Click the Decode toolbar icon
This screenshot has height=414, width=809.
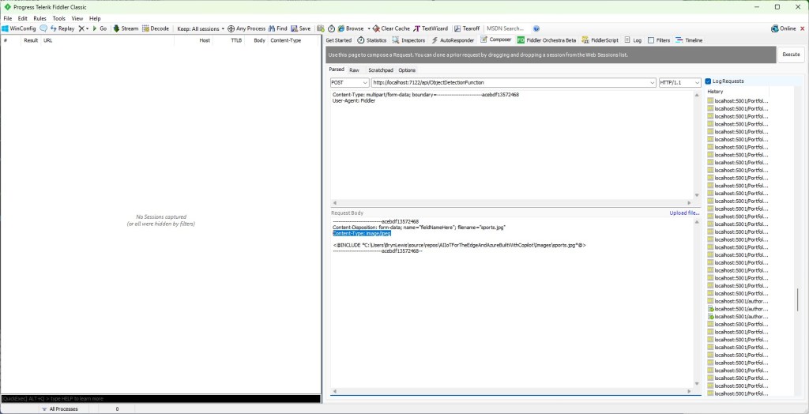click(146, 28)
